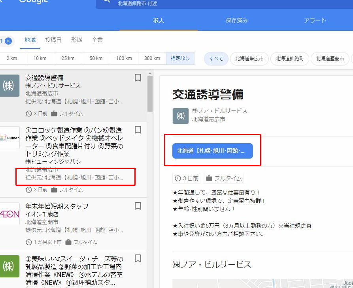Viewport: 353px width, 288px height.
Task: Open the 交通誘導警備 listing title in list
Action: point(44,78)
